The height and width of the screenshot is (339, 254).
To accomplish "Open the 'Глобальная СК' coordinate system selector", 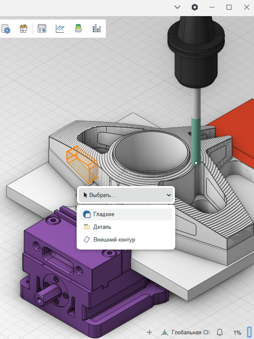I will click(x=186, y=332).
